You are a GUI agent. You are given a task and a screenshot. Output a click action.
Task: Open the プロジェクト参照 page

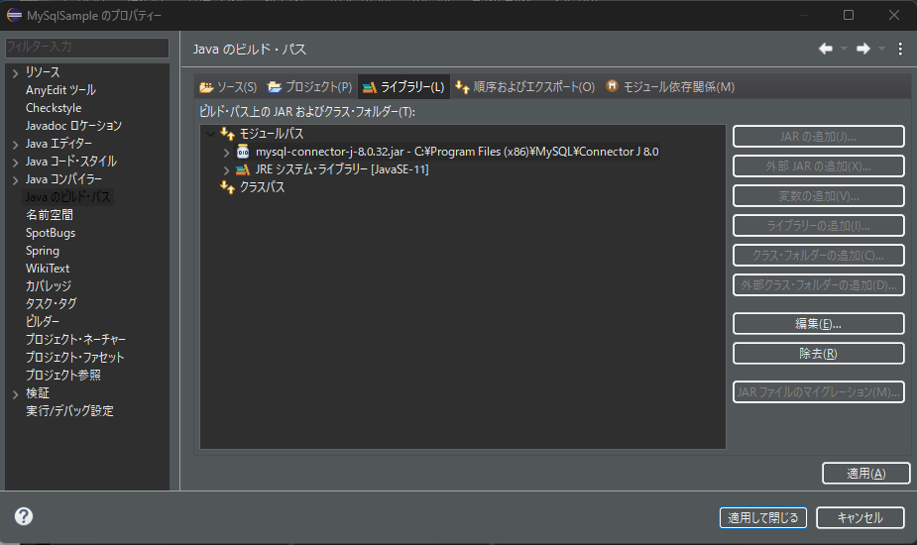coord(63,376)
